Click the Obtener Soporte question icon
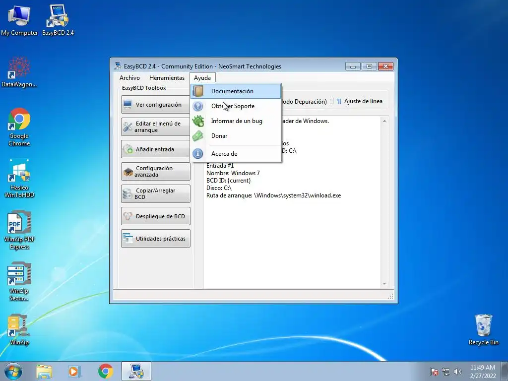Viewport: 508px width, 381px height. 198,106
